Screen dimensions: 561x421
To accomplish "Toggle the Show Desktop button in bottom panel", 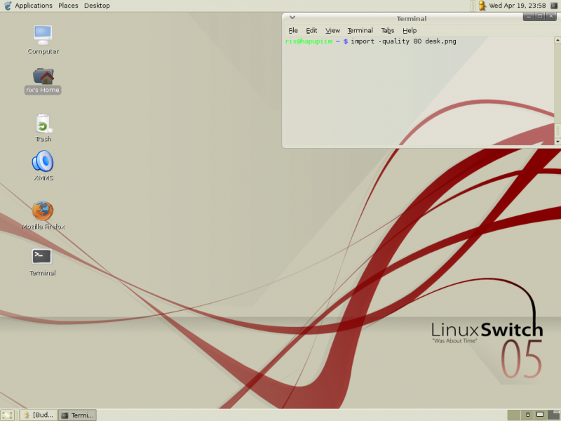I will tap(7, 415).
